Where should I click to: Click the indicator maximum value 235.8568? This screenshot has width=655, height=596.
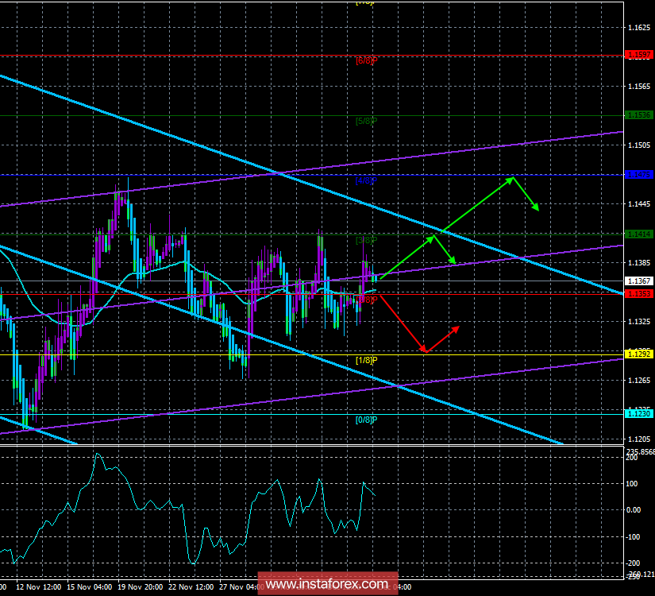pos(641,451)
